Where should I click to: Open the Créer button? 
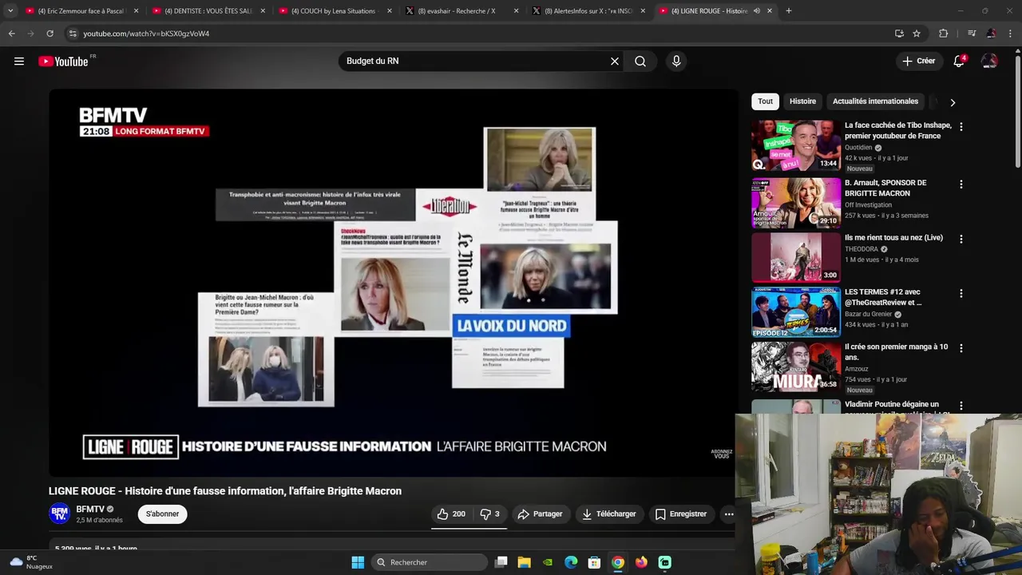918,61
